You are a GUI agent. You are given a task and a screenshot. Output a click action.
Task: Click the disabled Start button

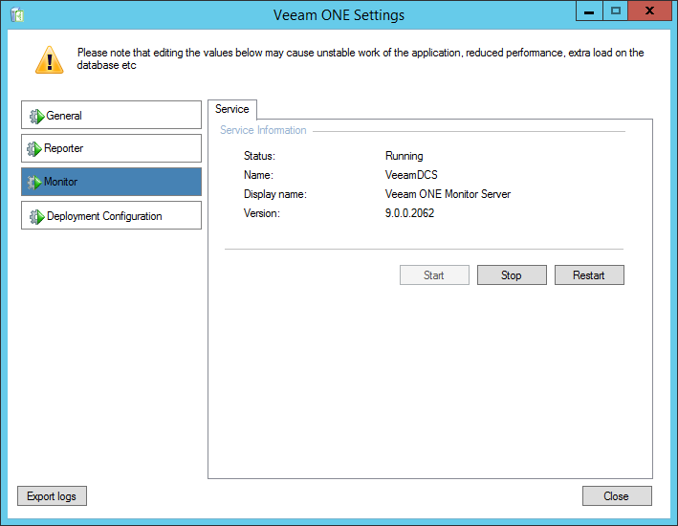click(434, 275)
